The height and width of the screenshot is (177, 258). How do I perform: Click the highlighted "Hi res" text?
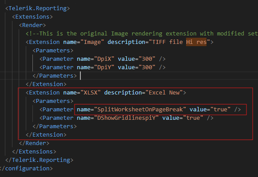tap(196, 42)
